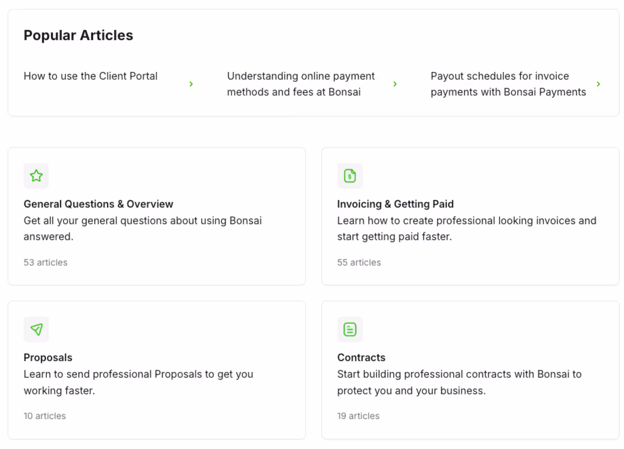This screenshot has height=449, width=624.
Task: Click chevron beside Payout schedules article
Action: point(598,84)
